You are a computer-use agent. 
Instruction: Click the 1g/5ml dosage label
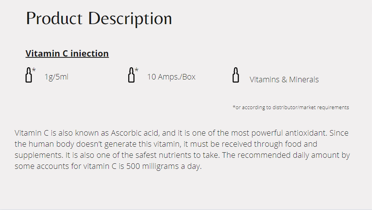pos(56,77)
